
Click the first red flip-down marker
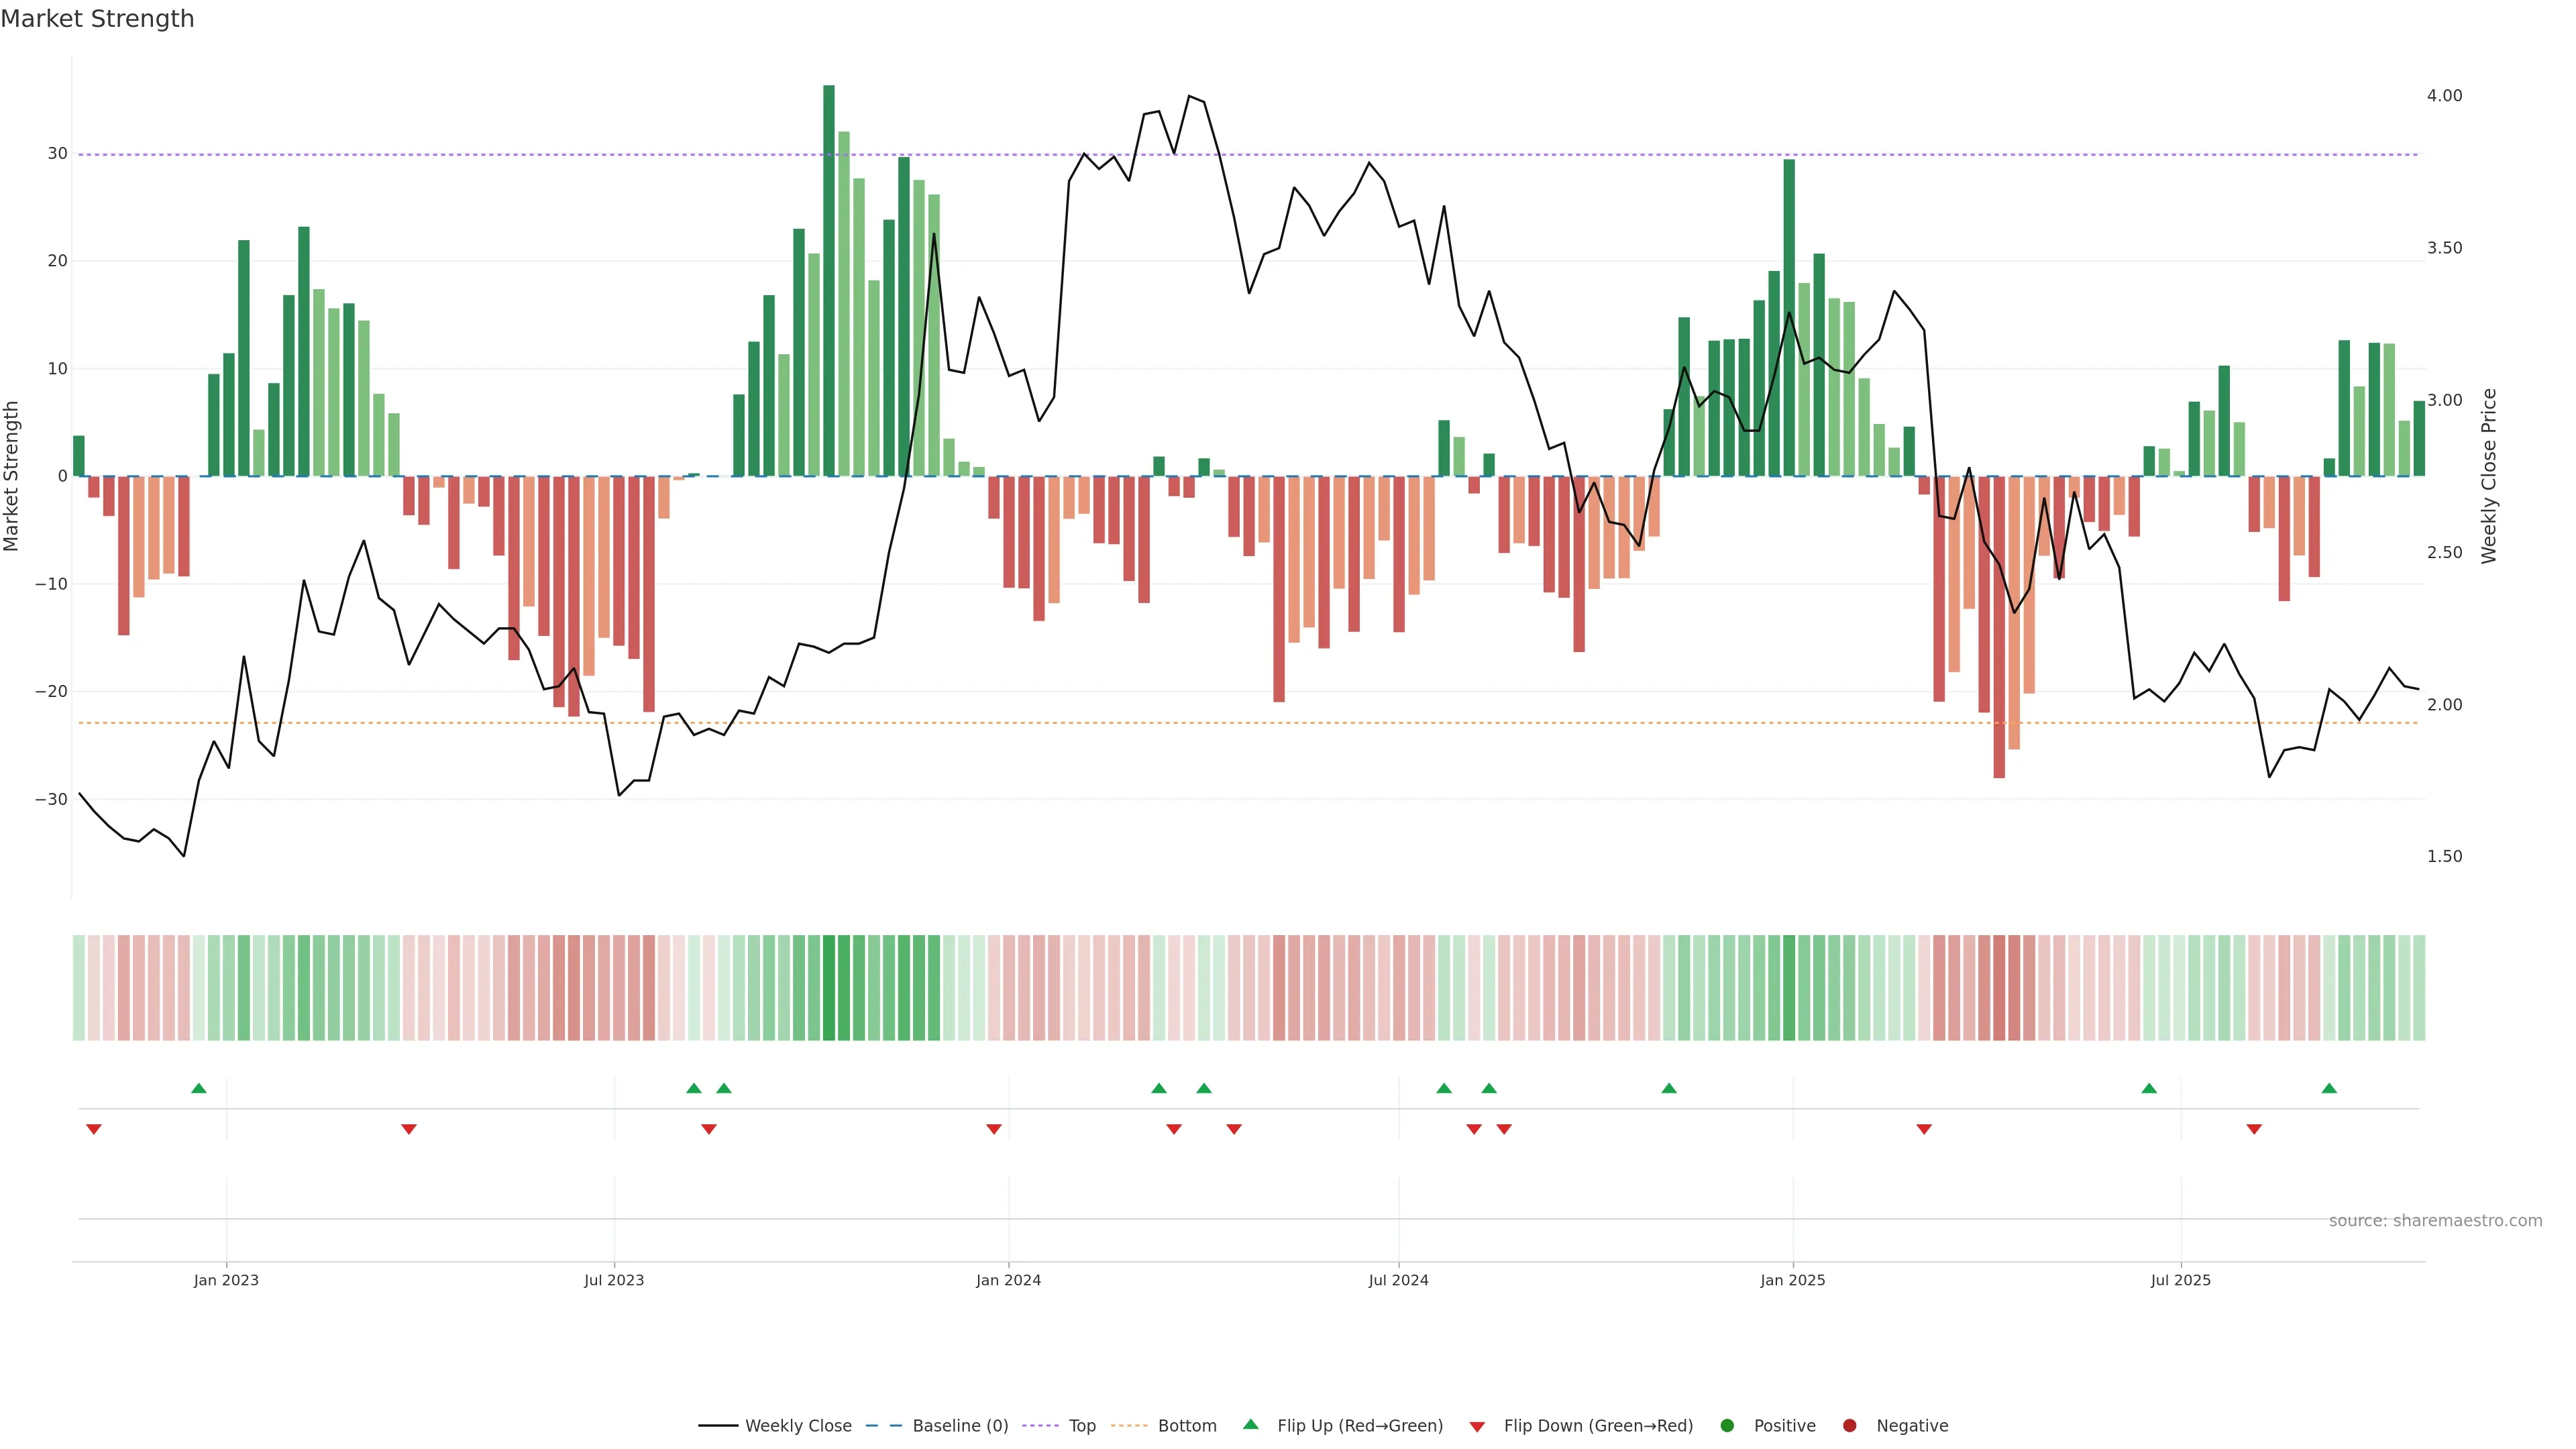point(94,1129)
